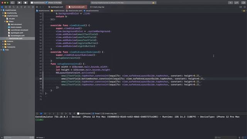The height and width of the screenshot is (139, 247).
Task: Toggle the navigator sidebar button in toolbar
Action: tap(12, 3)
